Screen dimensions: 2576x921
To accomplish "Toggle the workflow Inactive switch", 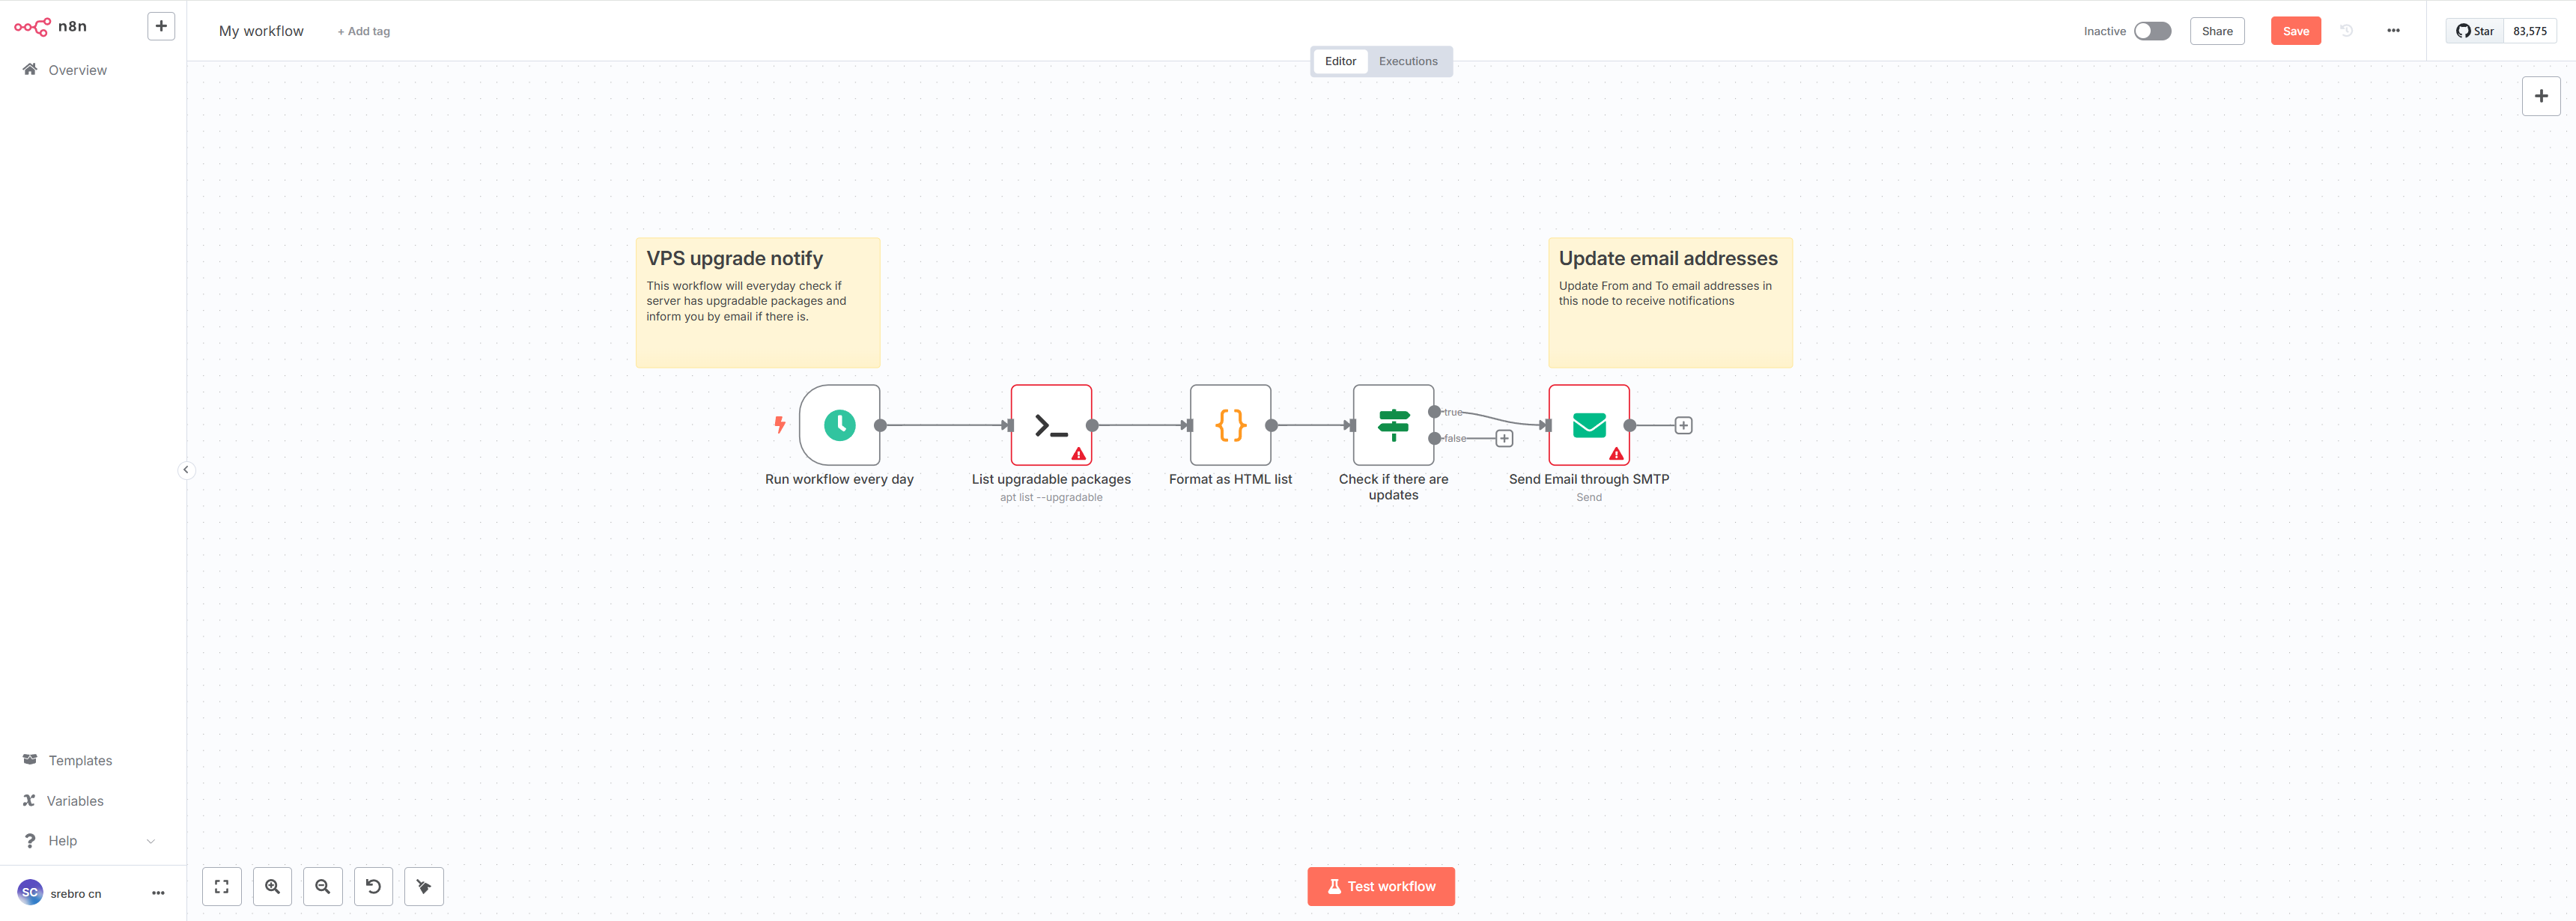I will [2152, 31].
